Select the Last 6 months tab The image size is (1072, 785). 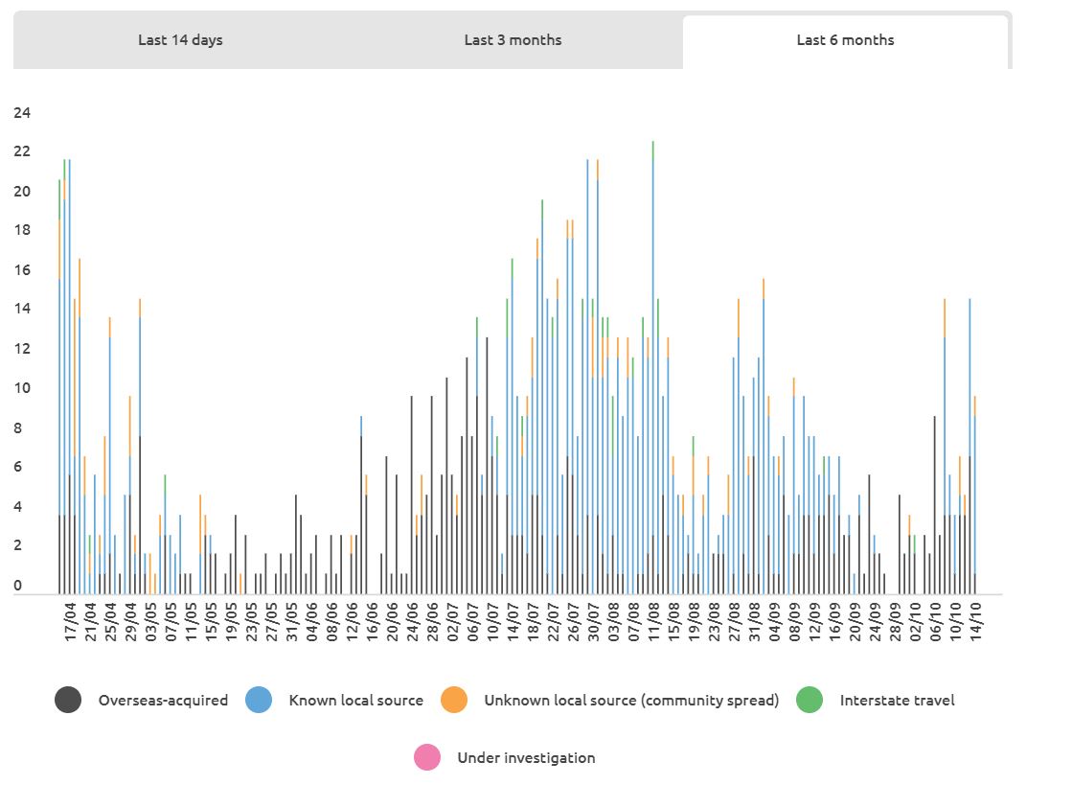[x=845, y=40]
